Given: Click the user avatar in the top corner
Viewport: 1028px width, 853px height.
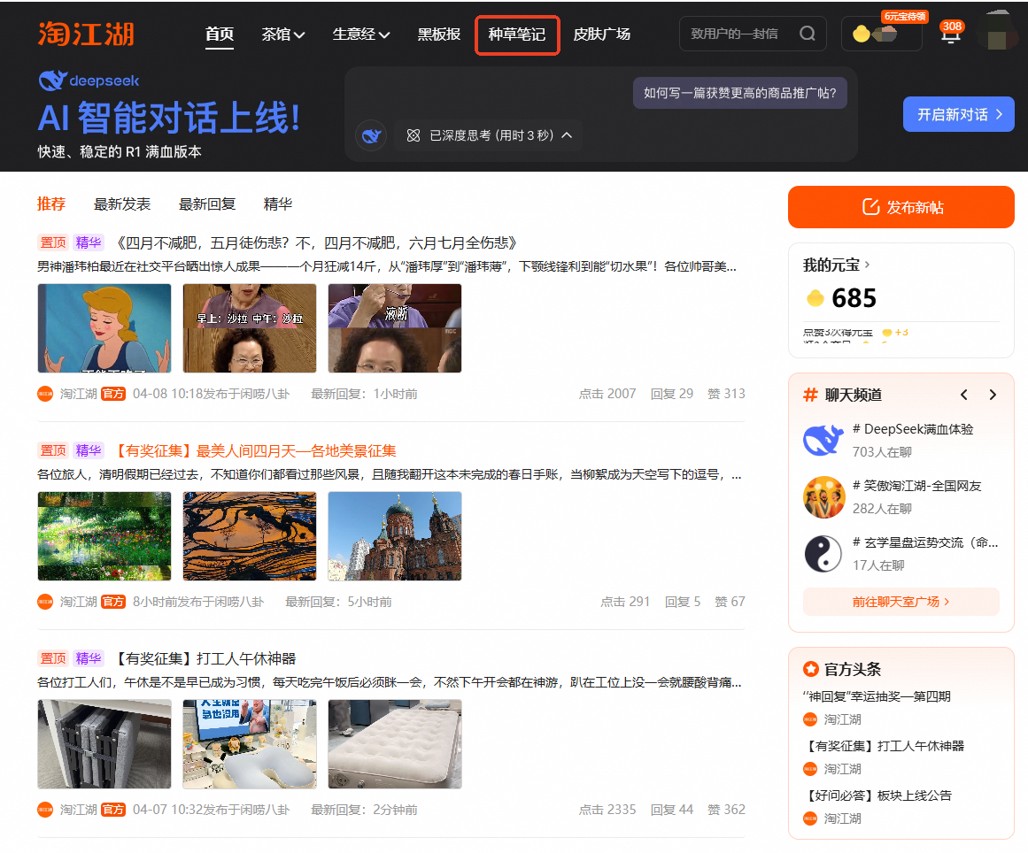Looking at the screenshot, I should [x=999, y=31].
